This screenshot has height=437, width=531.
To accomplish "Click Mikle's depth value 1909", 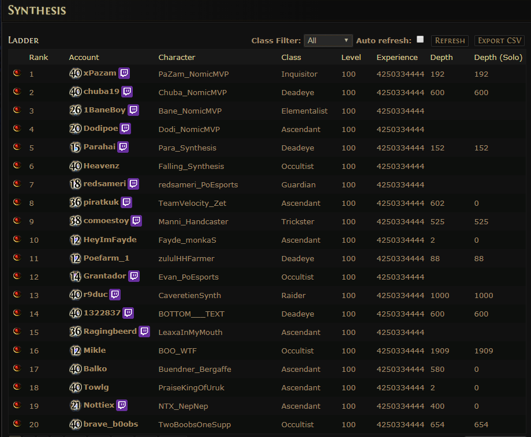I will coord(440,351).
